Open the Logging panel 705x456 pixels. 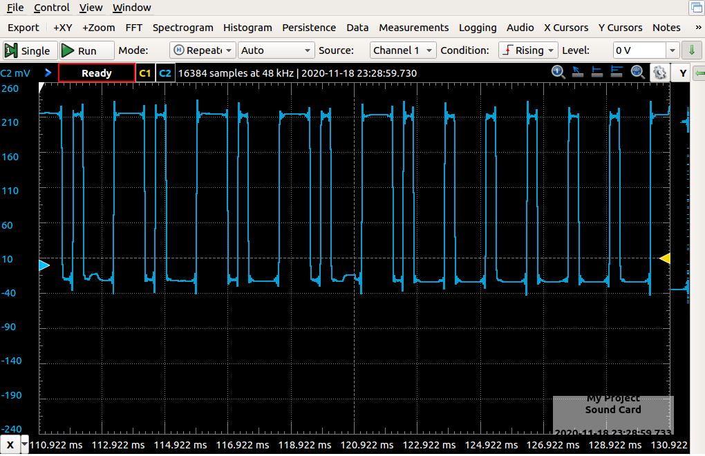[x=478, y=28]
